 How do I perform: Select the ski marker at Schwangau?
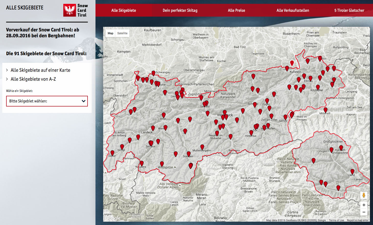tap(153, 73)
